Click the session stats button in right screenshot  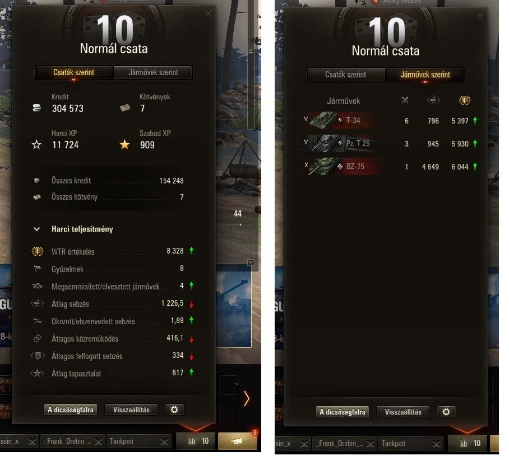468,443
